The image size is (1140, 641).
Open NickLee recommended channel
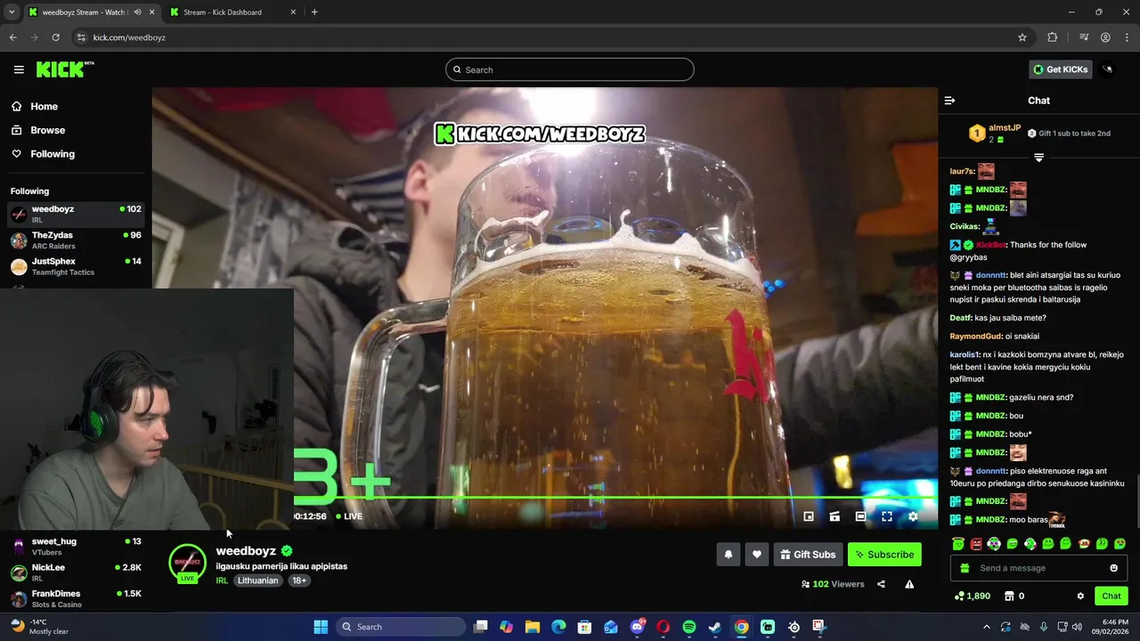[x=76, y=572]
